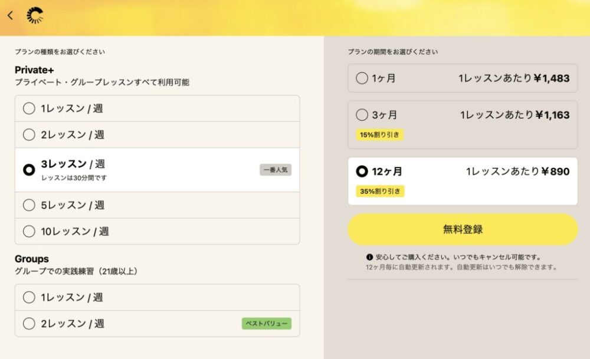
Task: Click the 15%割り引き discount tag
Action: [x=380, y=134]
